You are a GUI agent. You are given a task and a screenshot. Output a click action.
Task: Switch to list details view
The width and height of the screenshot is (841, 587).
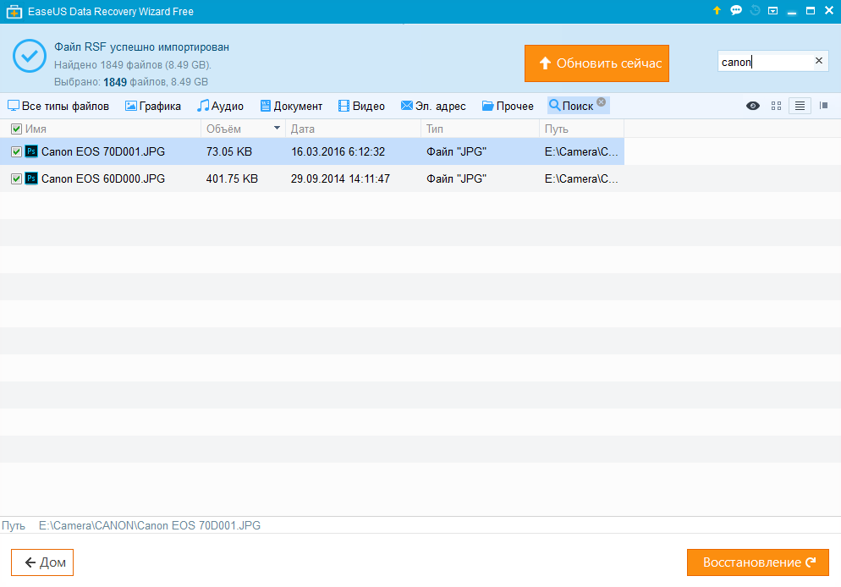(x=800, y=106)
